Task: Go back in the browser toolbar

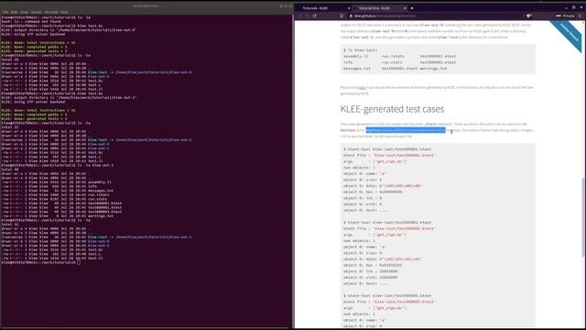Action: coord(299,16)
